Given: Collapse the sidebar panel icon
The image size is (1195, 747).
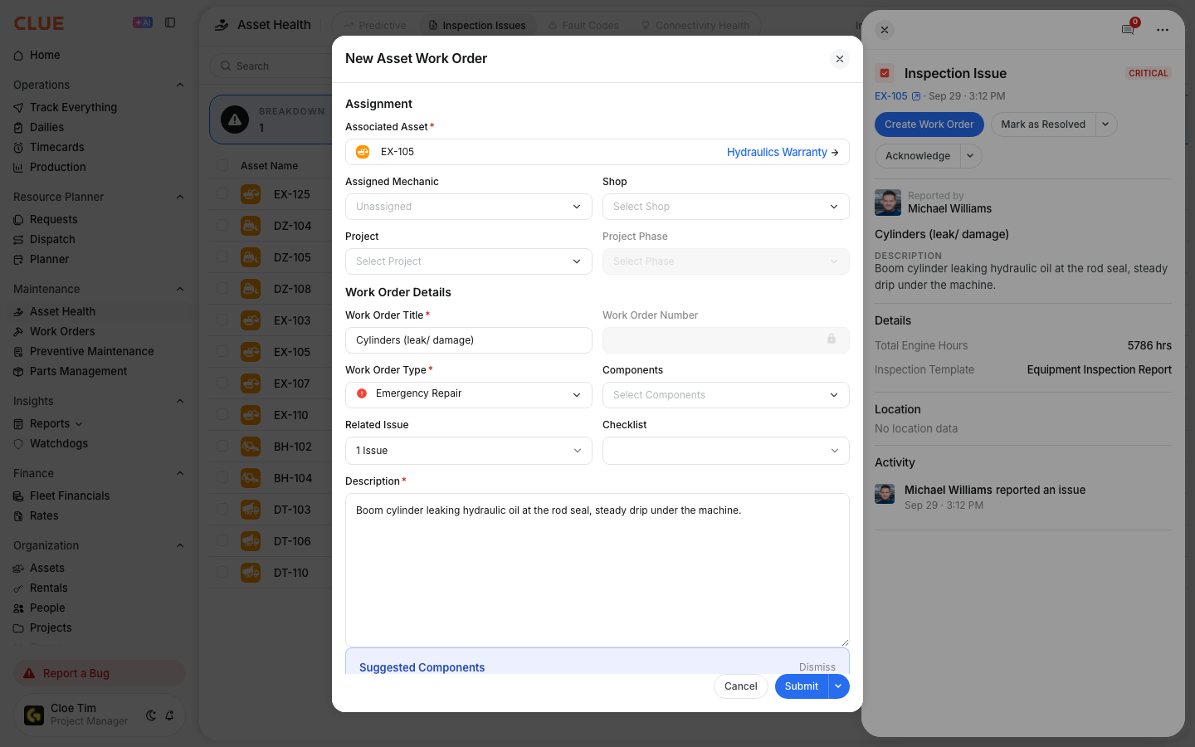Looking at the screenshot, I should [170, 23].
